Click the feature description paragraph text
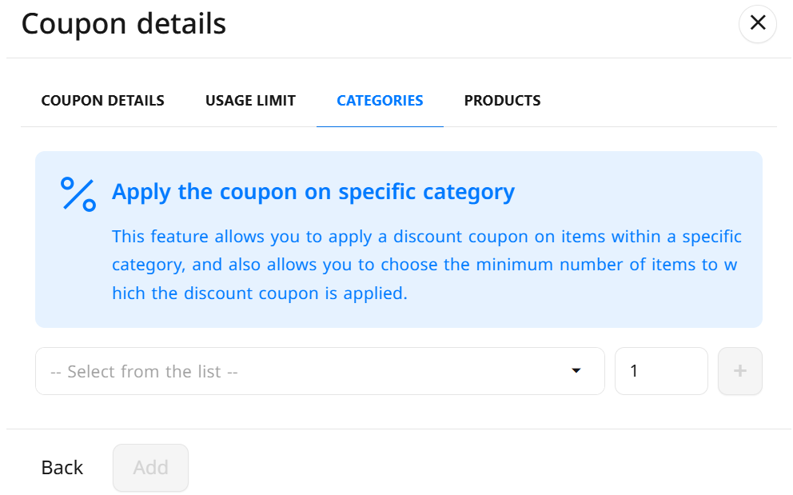The image size is (793, 495). pos(426,265)
